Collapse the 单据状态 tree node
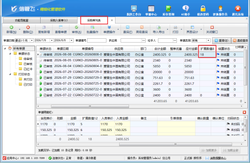Image resolution: width=250 pixels, height=163 pixels. tap(10, 54)
